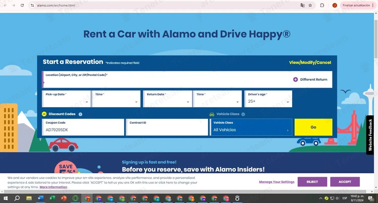
Task: Open Microsoft Word from the taskbar
Action: [x=40, y=198]
